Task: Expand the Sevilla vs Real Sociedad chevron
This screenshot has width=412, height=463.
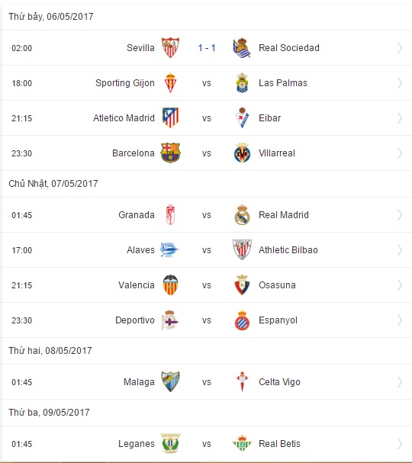Action: point(400,48)
